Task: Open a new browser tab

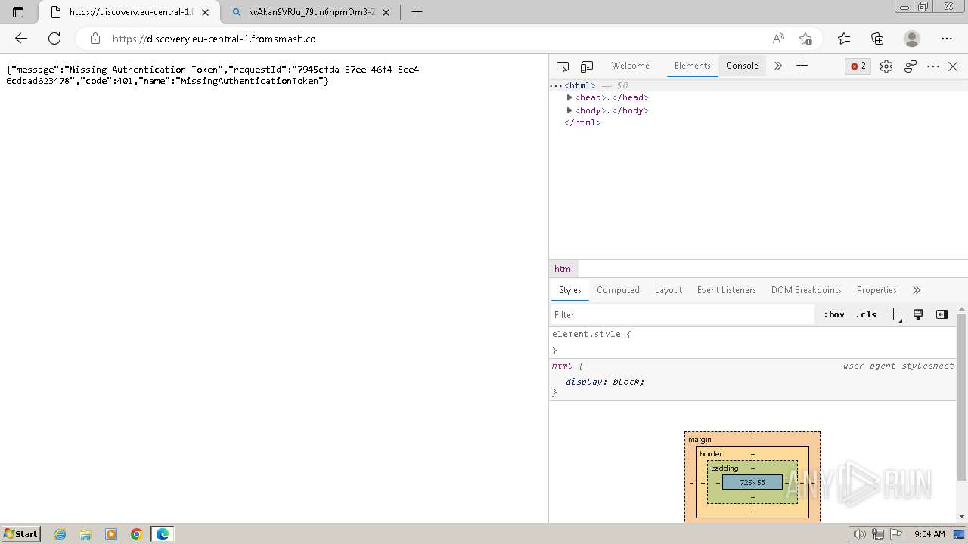Action: click(x=417, y=12)
